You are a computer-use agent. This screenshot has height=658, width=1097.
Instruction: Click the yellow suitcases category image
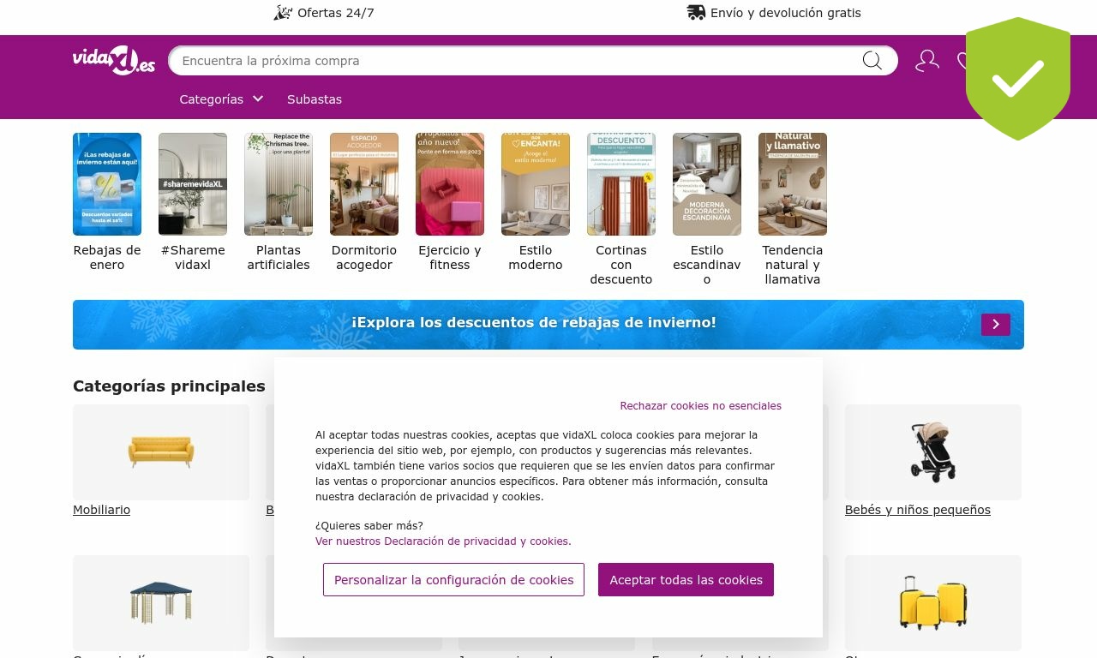[x=933, y=603]
